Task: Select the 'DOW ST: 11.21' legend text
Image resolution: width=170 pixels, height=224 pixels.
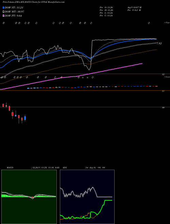Action: coord(14,7)
